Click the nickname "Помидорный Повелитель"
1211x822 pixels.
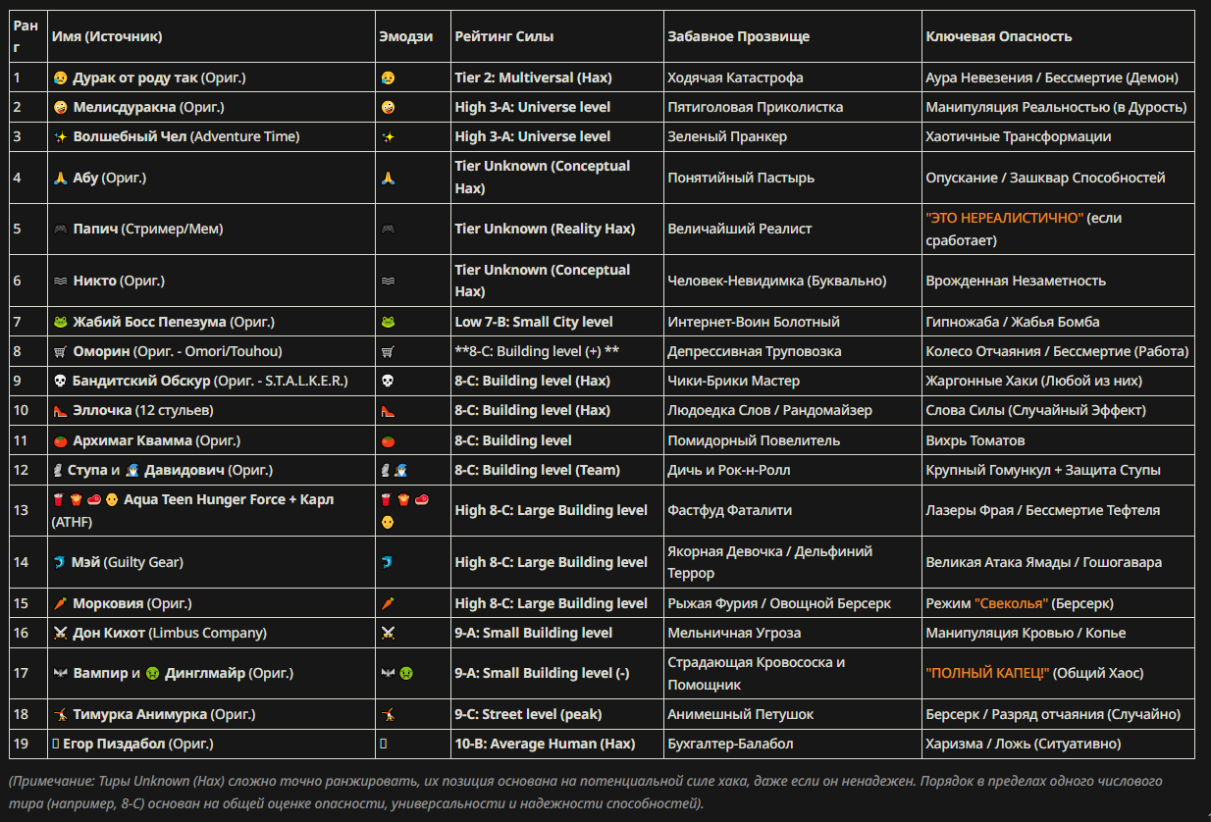753,440
